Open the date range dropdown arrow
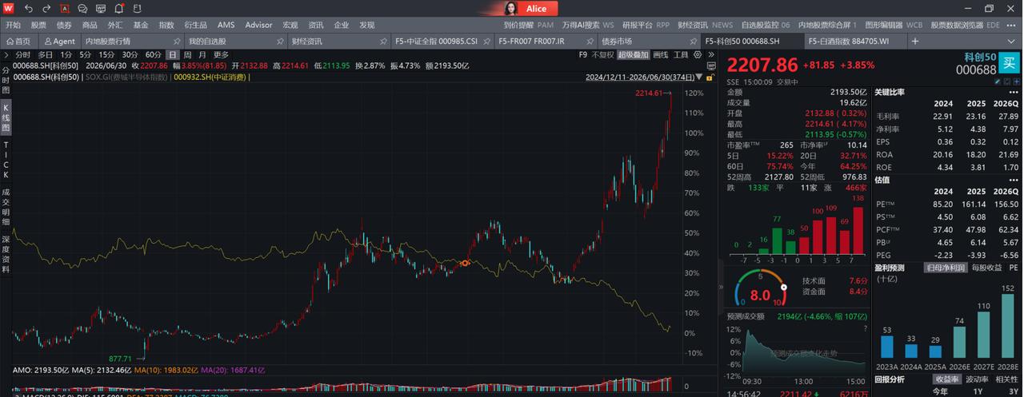 [x=699, y=77]
